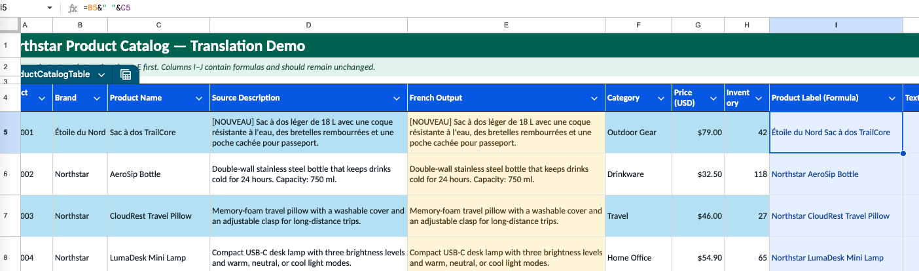Select column I header
This screenshot has width=919, height=271.
(836, 25)
